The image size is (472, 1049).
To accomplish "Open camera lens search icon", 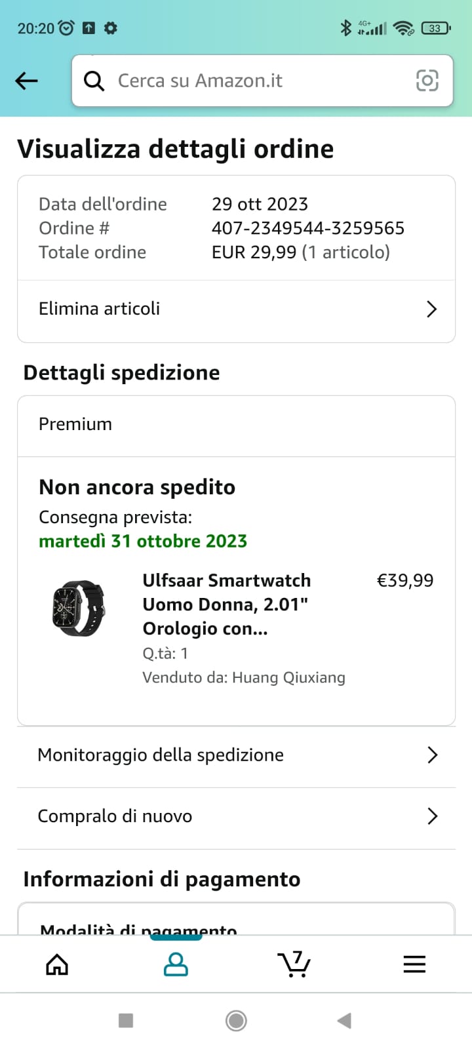I will 427,81.
